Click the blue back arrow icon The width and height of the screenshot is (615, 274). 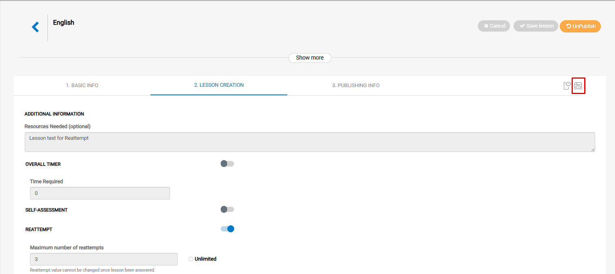coord(35,27)
